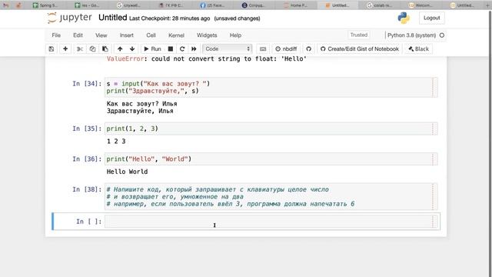This screenshot has width=492, height=277.
Task: Click the Logout button
Action: (431, 18)
